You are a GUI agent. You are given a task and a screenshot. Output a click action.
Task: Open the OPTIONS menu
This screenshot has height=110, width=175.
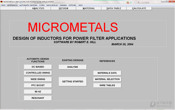point(72,5)
